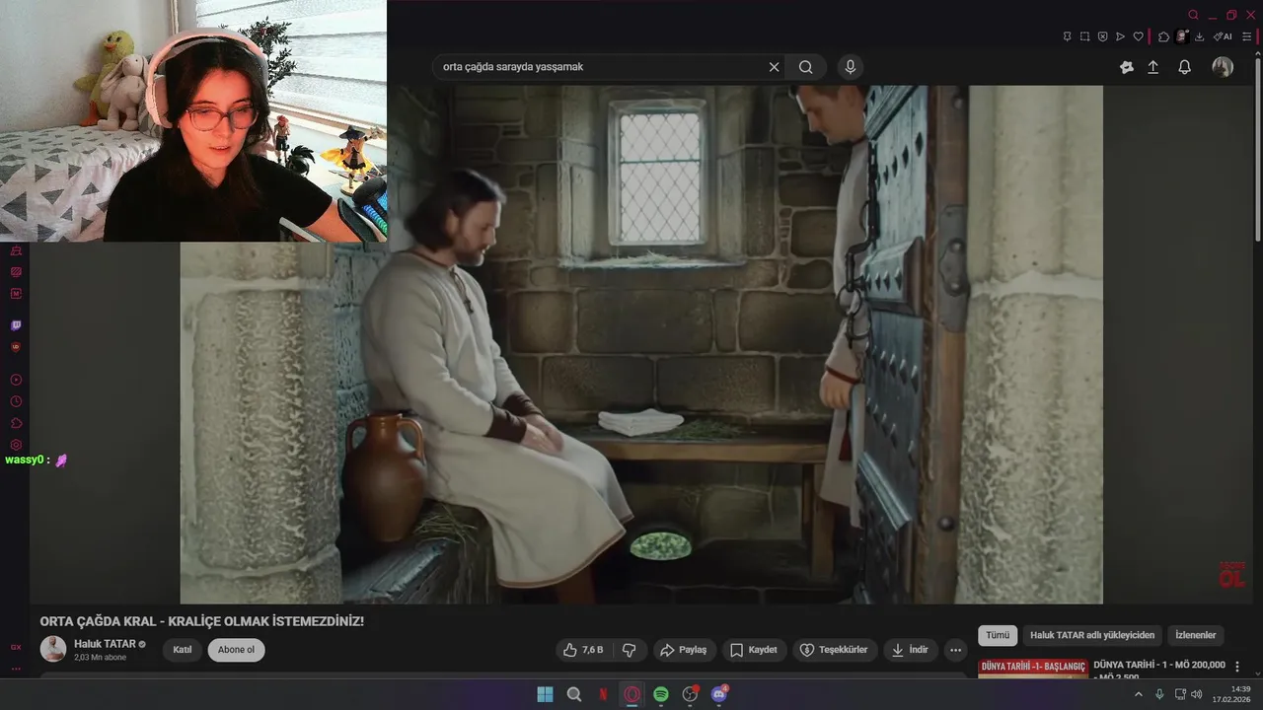Open the three-dot more actions menu

click(x=954, y=650)
